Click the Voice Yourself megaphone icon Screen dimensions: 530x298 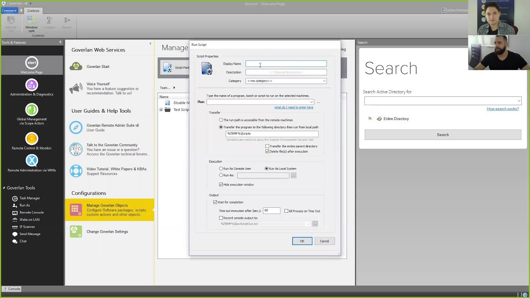[76, 88]
